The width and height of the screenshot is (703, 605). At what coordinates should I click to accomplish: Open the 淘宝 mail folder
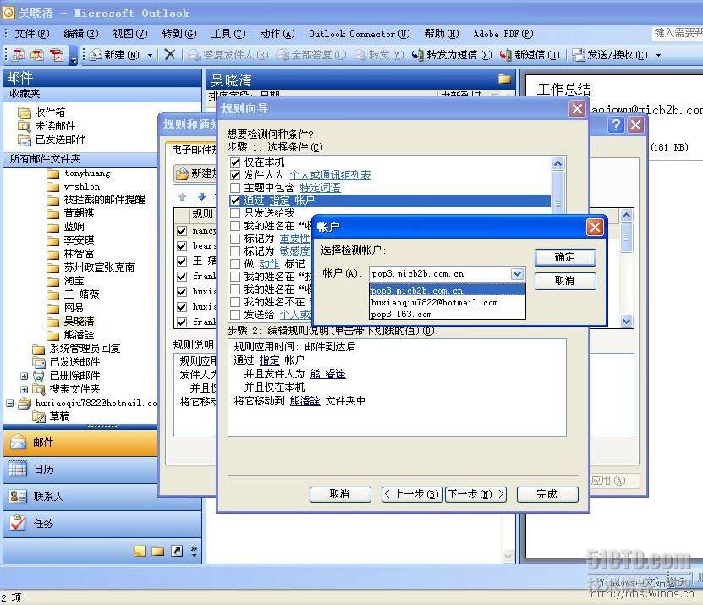coord(66,281)
